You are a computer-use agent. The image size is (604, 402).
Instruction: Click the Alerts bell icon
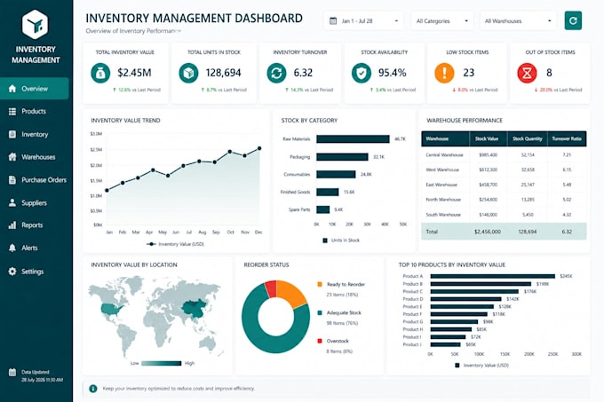click(x=12, y=248)
